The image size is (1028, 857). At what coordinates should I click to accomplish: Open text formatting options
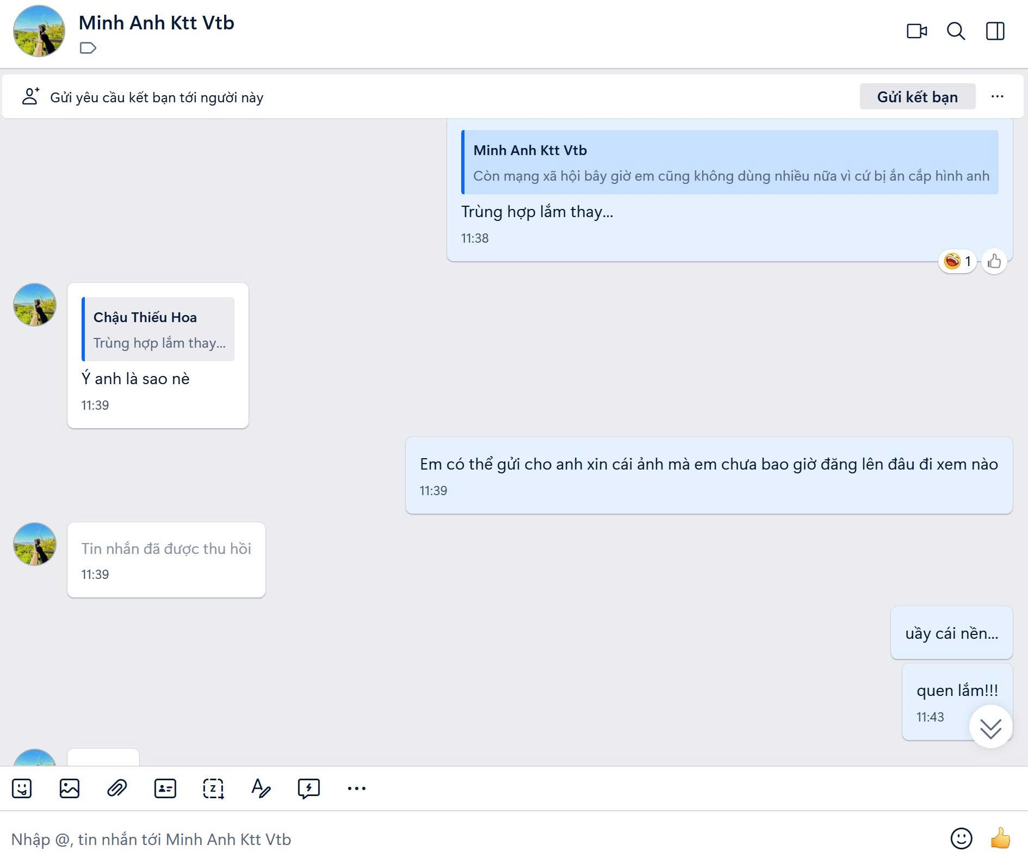(261, 788)
